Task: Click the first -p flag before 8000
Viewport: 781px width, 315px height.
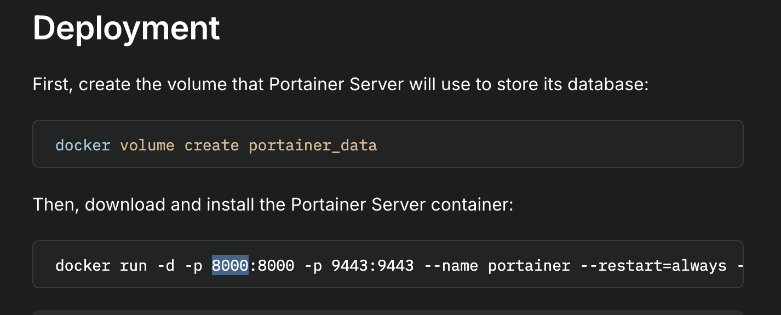Action: coord(193,267)
